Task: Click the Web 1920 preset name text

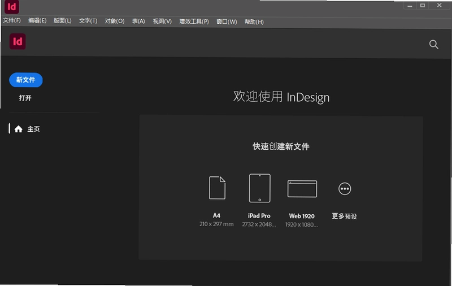Action: coord(302,216)
